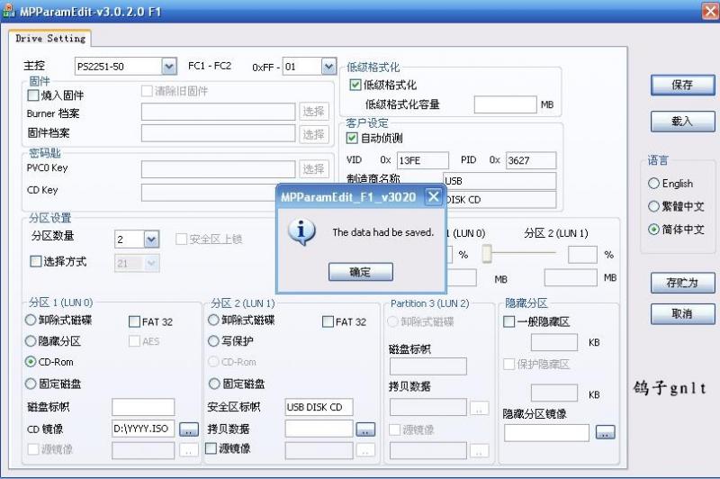This screenshot has height=479, width=720.
Task: Click the MPParamEdit application icon in title bar
Action: coord(9,11)
